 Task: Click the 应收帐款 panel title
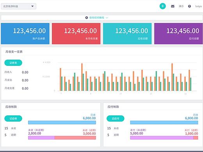point(11,107)
